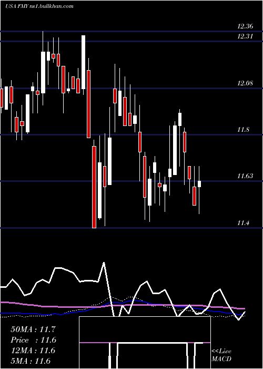
Task: Click the 11.4 price level label
Action: [x=243, y=222]
